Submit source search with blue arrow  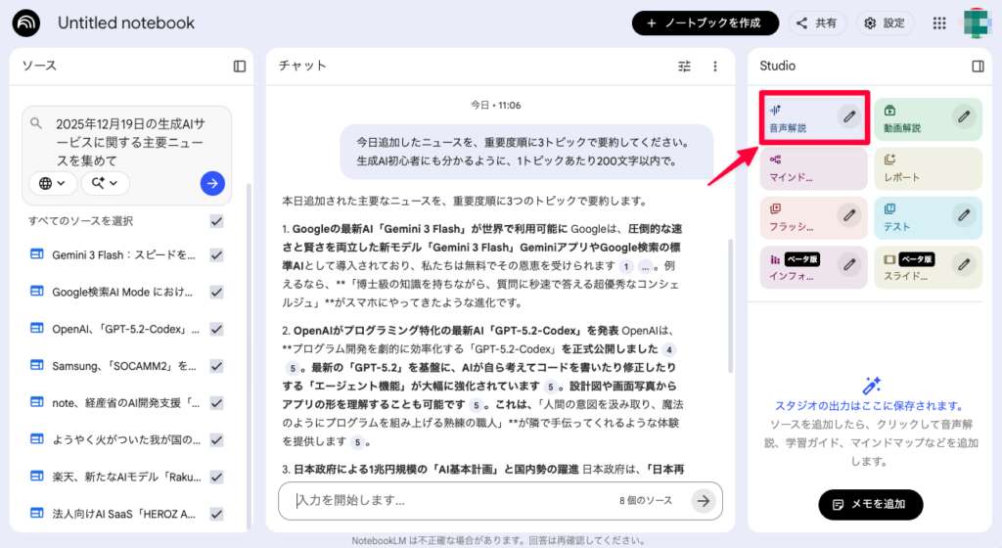tap(212, 183)
